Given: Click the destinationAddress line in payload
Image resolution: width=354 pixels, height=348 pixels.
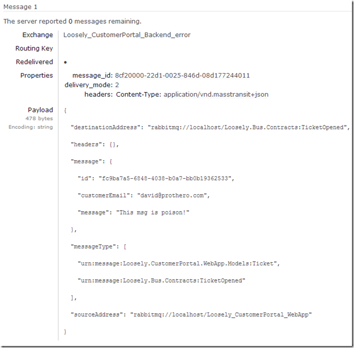Looking at the screenshot, I should tap(210, 127).
